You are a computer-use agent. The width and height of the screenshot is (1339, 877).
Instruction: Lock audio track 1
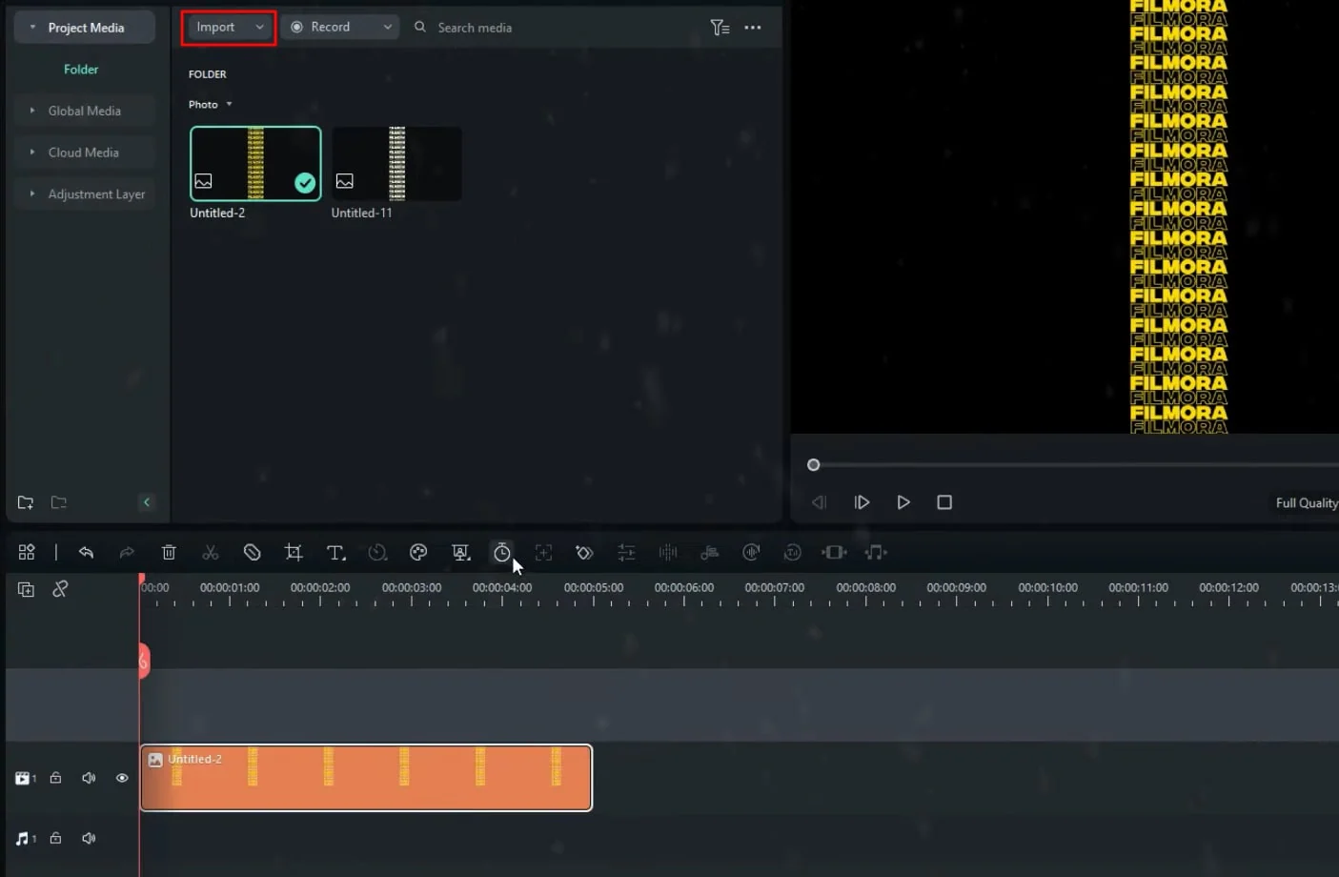(x=56, y=838)
